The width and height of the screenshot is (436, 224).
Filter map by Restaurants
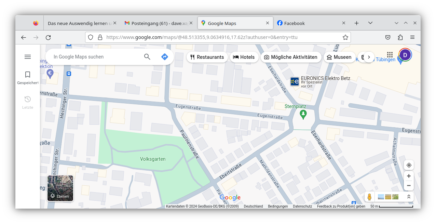point(207,57)
